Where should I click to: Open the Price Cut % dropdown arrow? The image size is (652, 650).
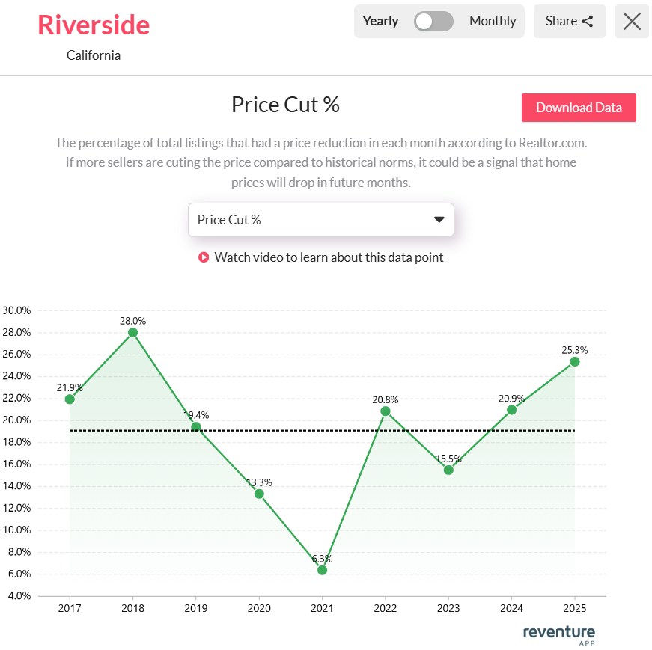click(x=439, y=219)
